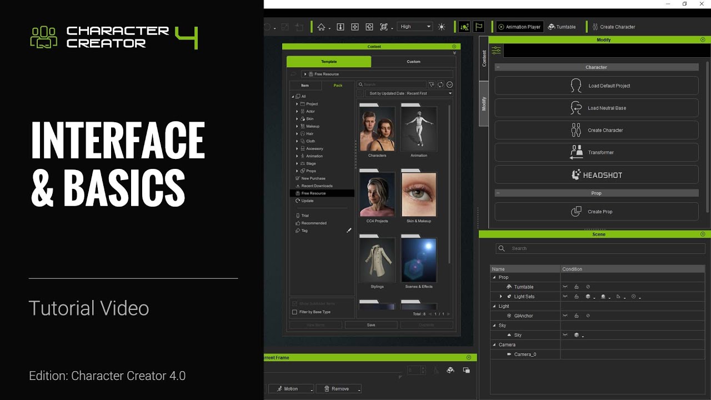The width and height of the screenshot is (711, 400).
Task: Select the Pack tab in Content
Action: tap(338, 86)
